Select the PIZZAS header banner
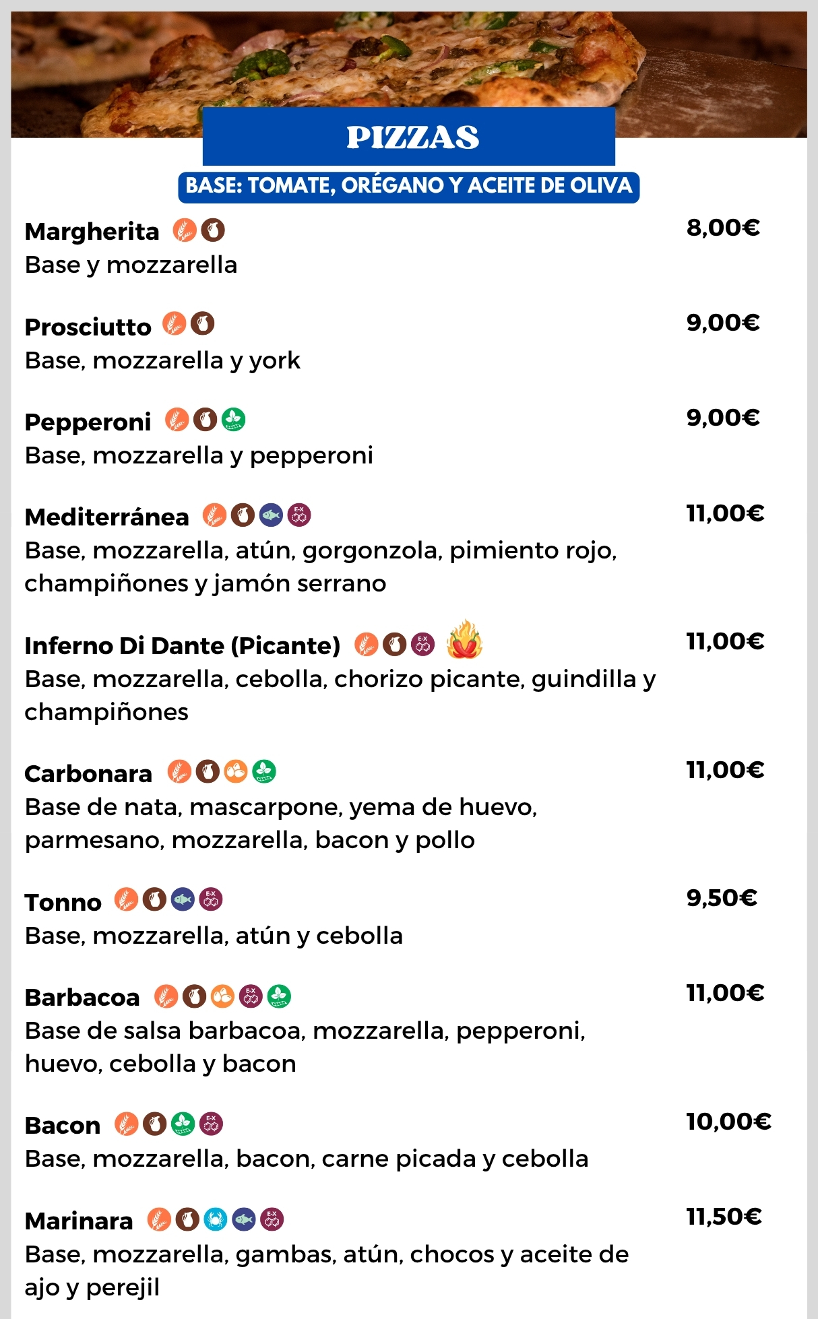This screenshot has width=818, height=1319. point(409,137)
